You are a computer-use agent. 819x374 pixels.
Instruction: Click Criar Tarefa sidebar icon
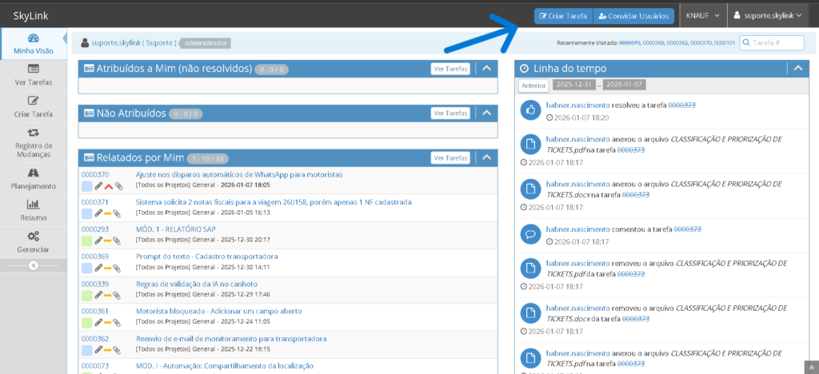(x=34, y=101)
